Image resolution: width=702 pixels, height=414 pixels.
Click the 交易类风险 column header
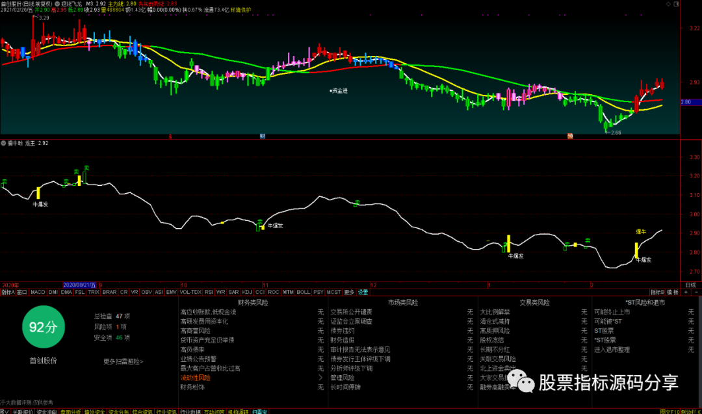(534, 303)
